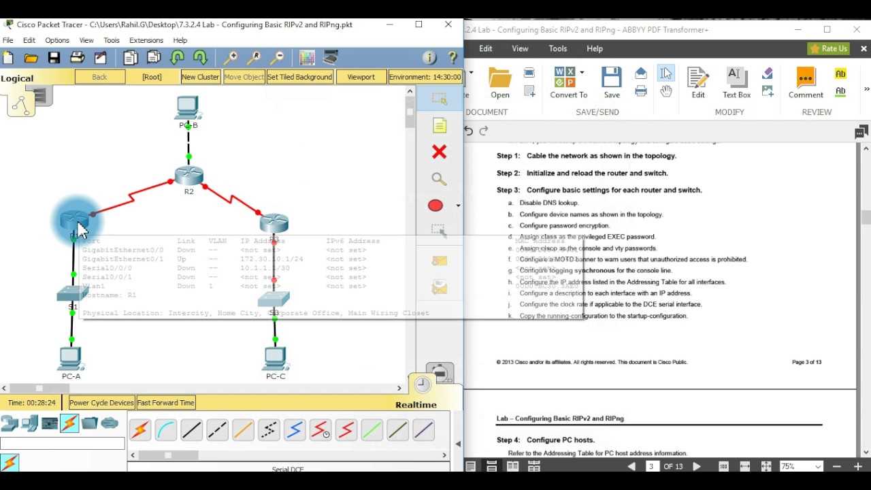The height and width of the screenshot is (490, 871).
Task: Click Save in ABBYY ribbon
Action: pos(612,83)
